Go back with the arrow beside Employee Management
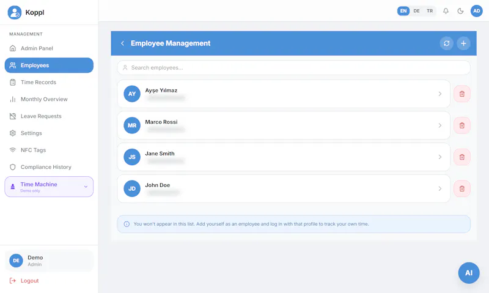Image resolution: width=489 pixels, height=293 pixels. (123, 43)
